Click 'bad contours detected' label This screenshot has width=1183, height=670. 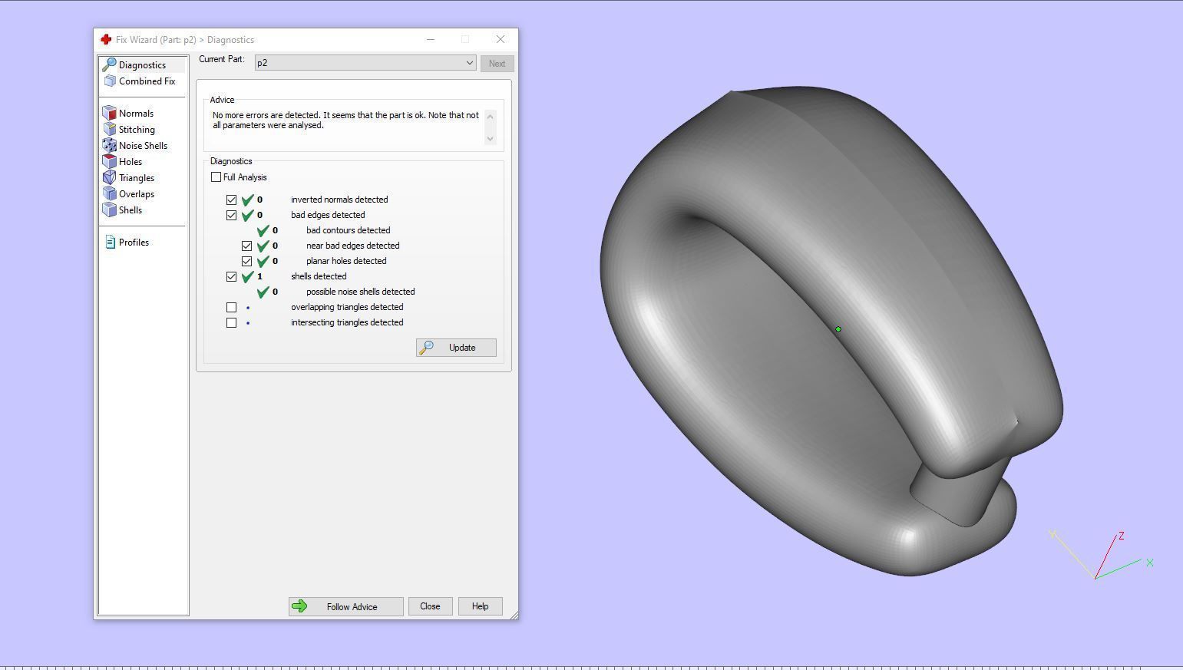[x=349, y=230]
